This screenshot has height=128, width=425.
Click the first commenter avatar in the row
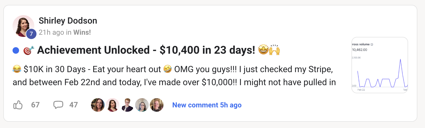pyautogui.click(x=98, y=105)
